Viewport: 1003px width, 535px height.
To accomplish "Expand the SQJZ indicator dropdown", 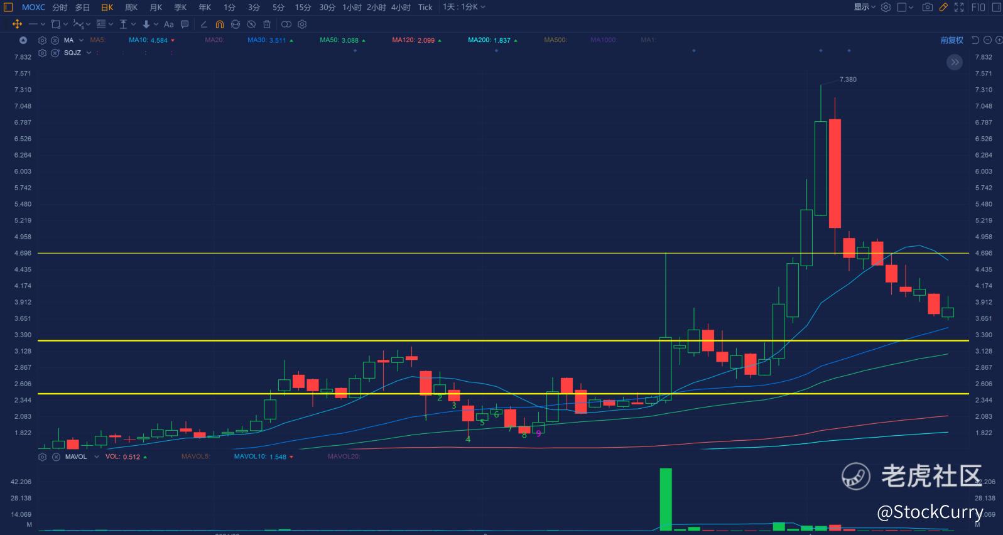I will tap(89, 53).
